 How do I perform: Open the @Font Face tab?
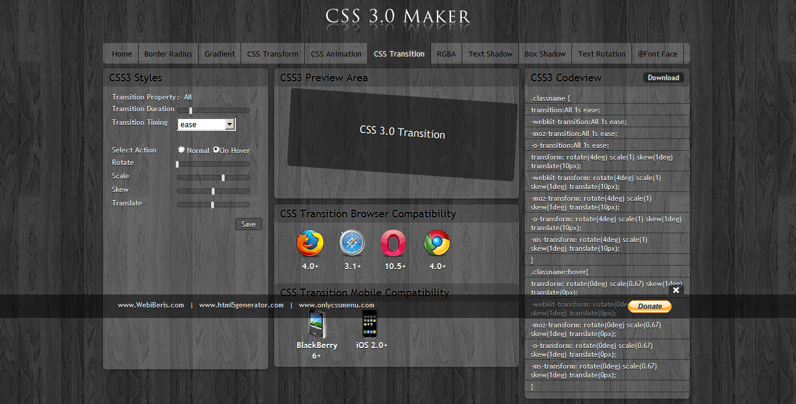(658, 54)
